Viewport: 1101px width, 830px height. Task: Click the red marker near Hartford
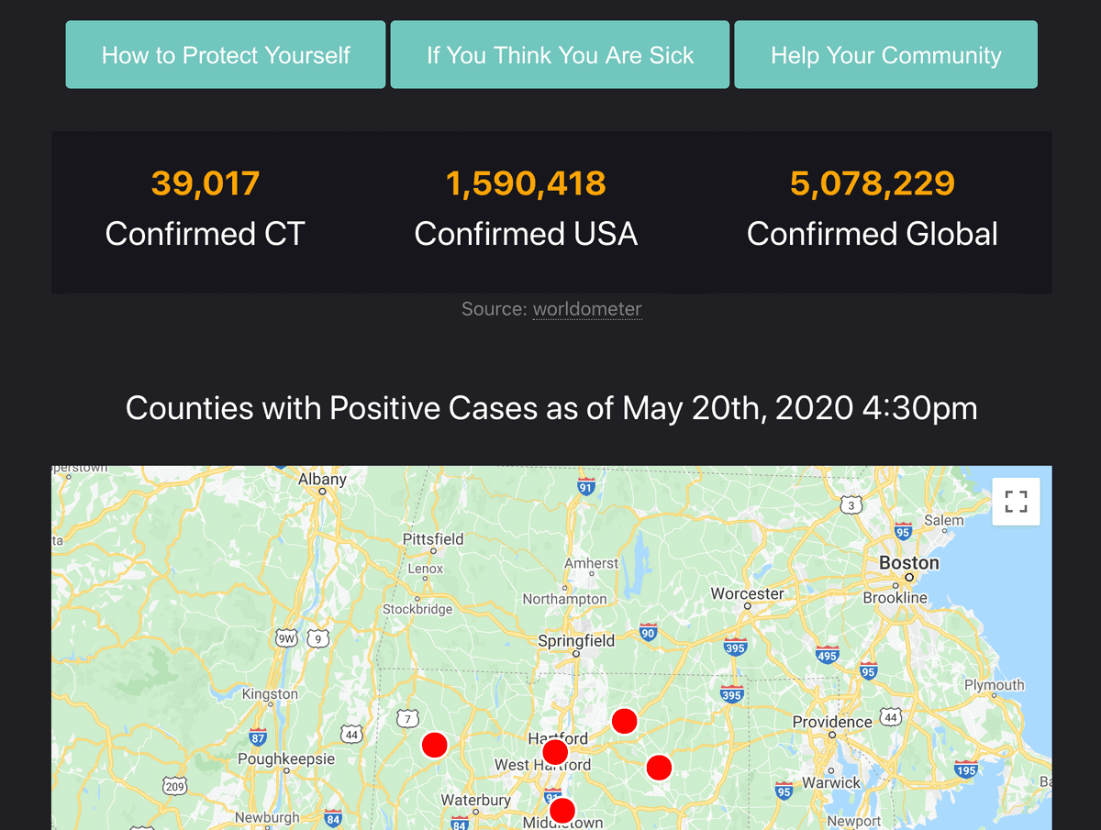click(555, 753)
